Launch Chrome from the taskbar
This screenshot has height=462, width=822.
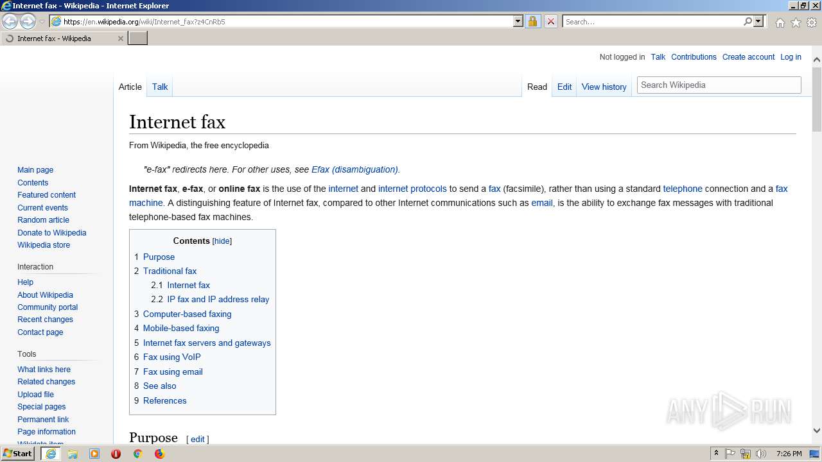[x=137, y=454]
